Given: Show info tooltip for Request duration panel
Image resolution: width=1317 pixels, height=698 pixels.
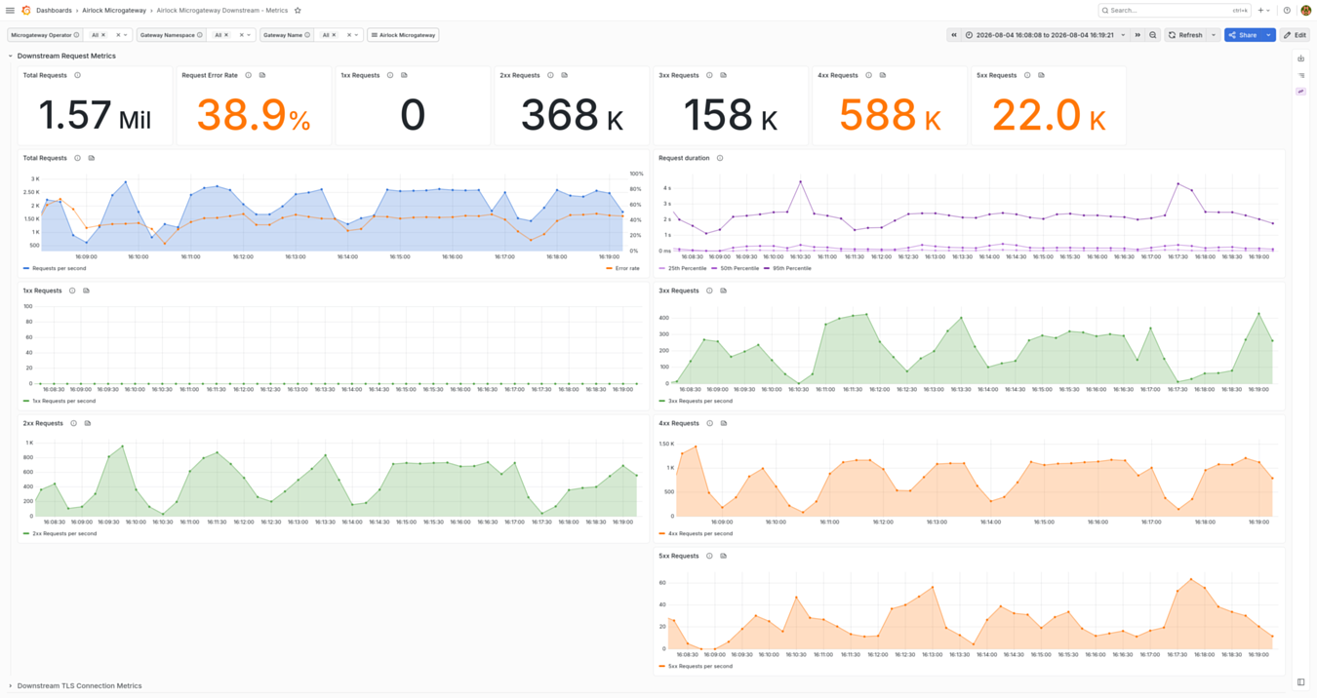Looking at the screenshot, I should coord(720,158).
